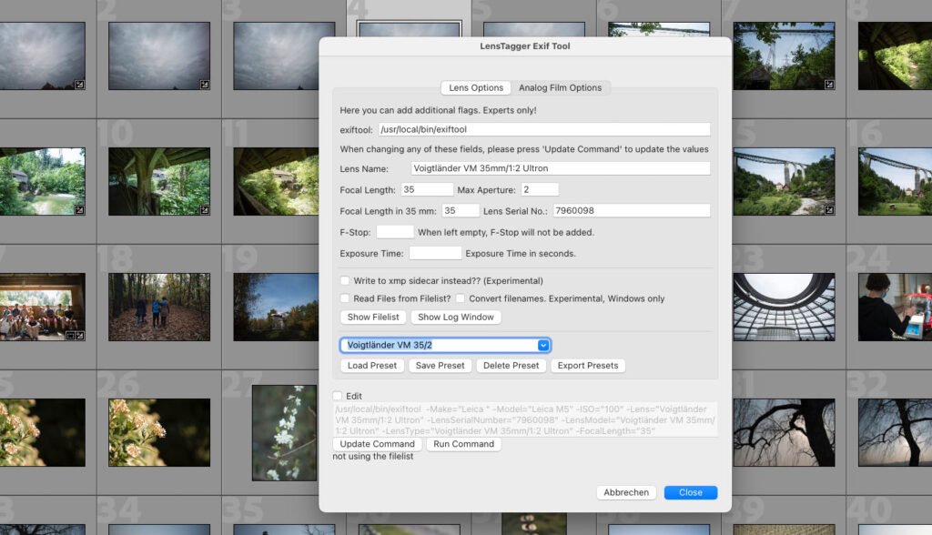Click the badge on thumbnail 7 bridge photo
Screen dimensions: 932x535
point(829,85)
